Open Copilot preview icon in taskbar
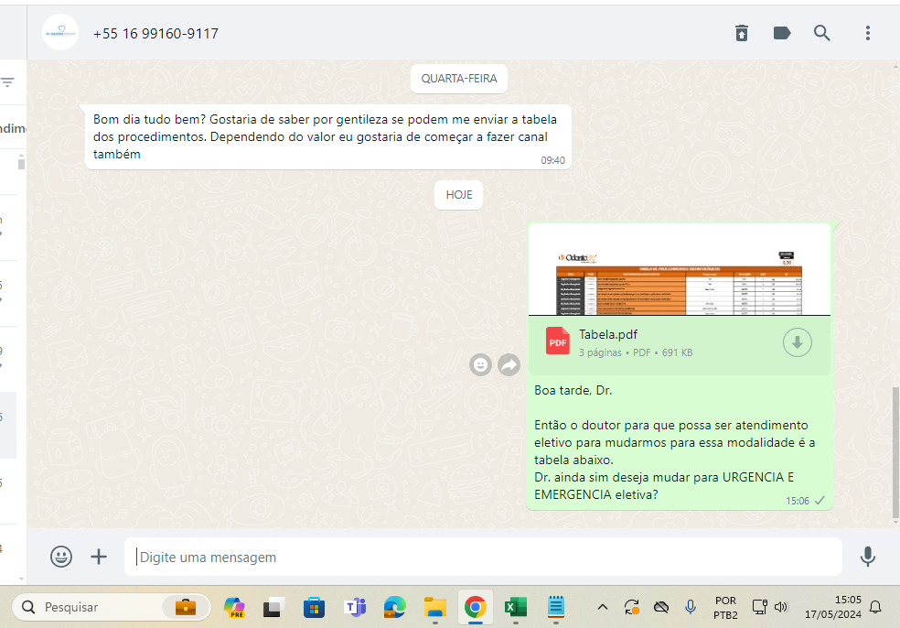This screenshot has width=900, height=628. tap(234, 607)
